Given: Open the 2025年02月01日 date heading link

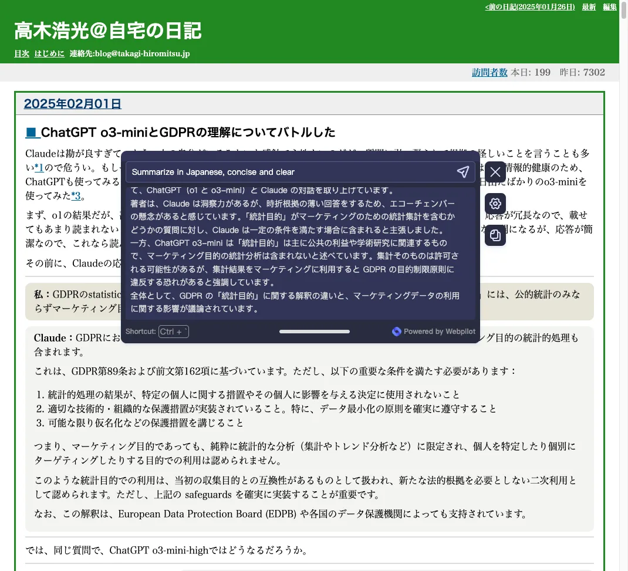Looking at the screenshot, I should (x=72, y=104).
